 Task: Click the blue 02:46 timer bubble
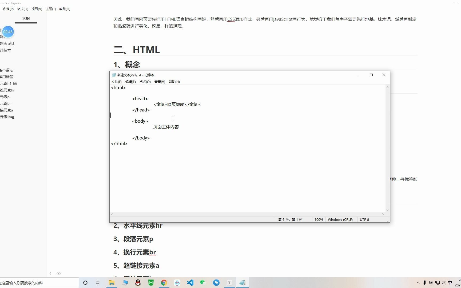(x=8, y=32)
